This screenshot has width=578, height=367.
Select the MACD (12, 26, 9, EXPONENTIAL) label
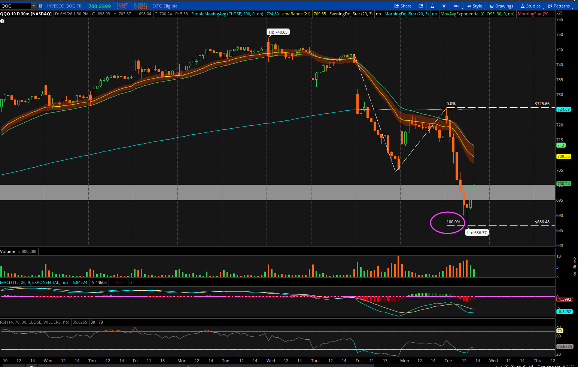[34, 282]
